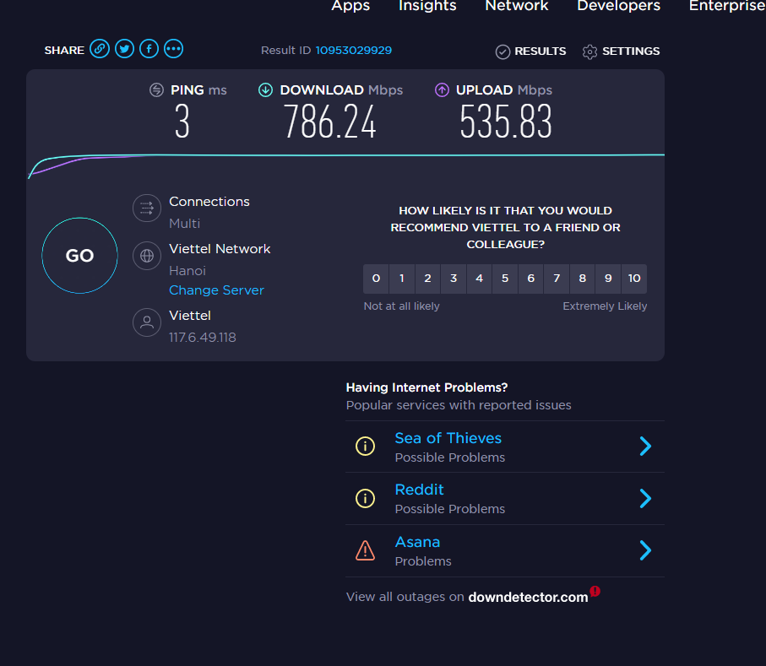
Task: Click the Connections label
Action: point(209,202)
